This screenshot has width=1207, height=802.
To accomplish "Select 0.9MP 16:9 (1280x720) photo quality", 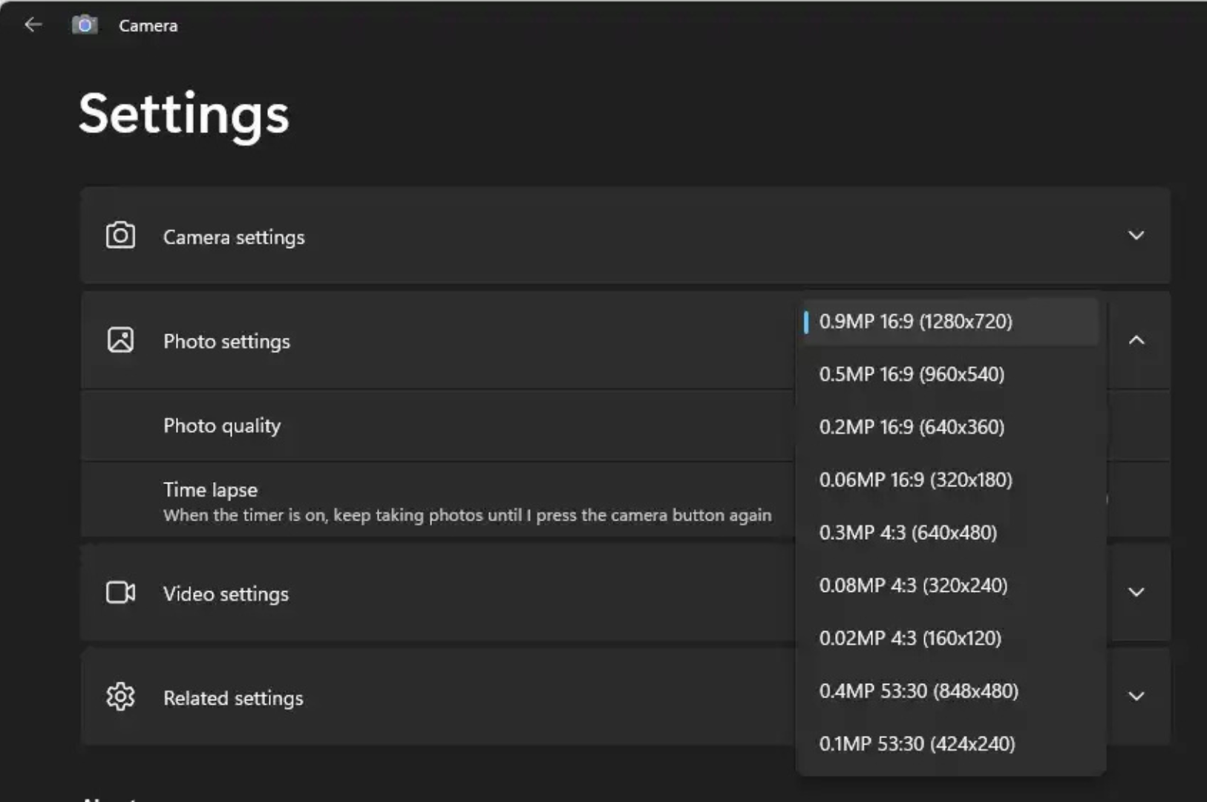I will tap(915, 322).
